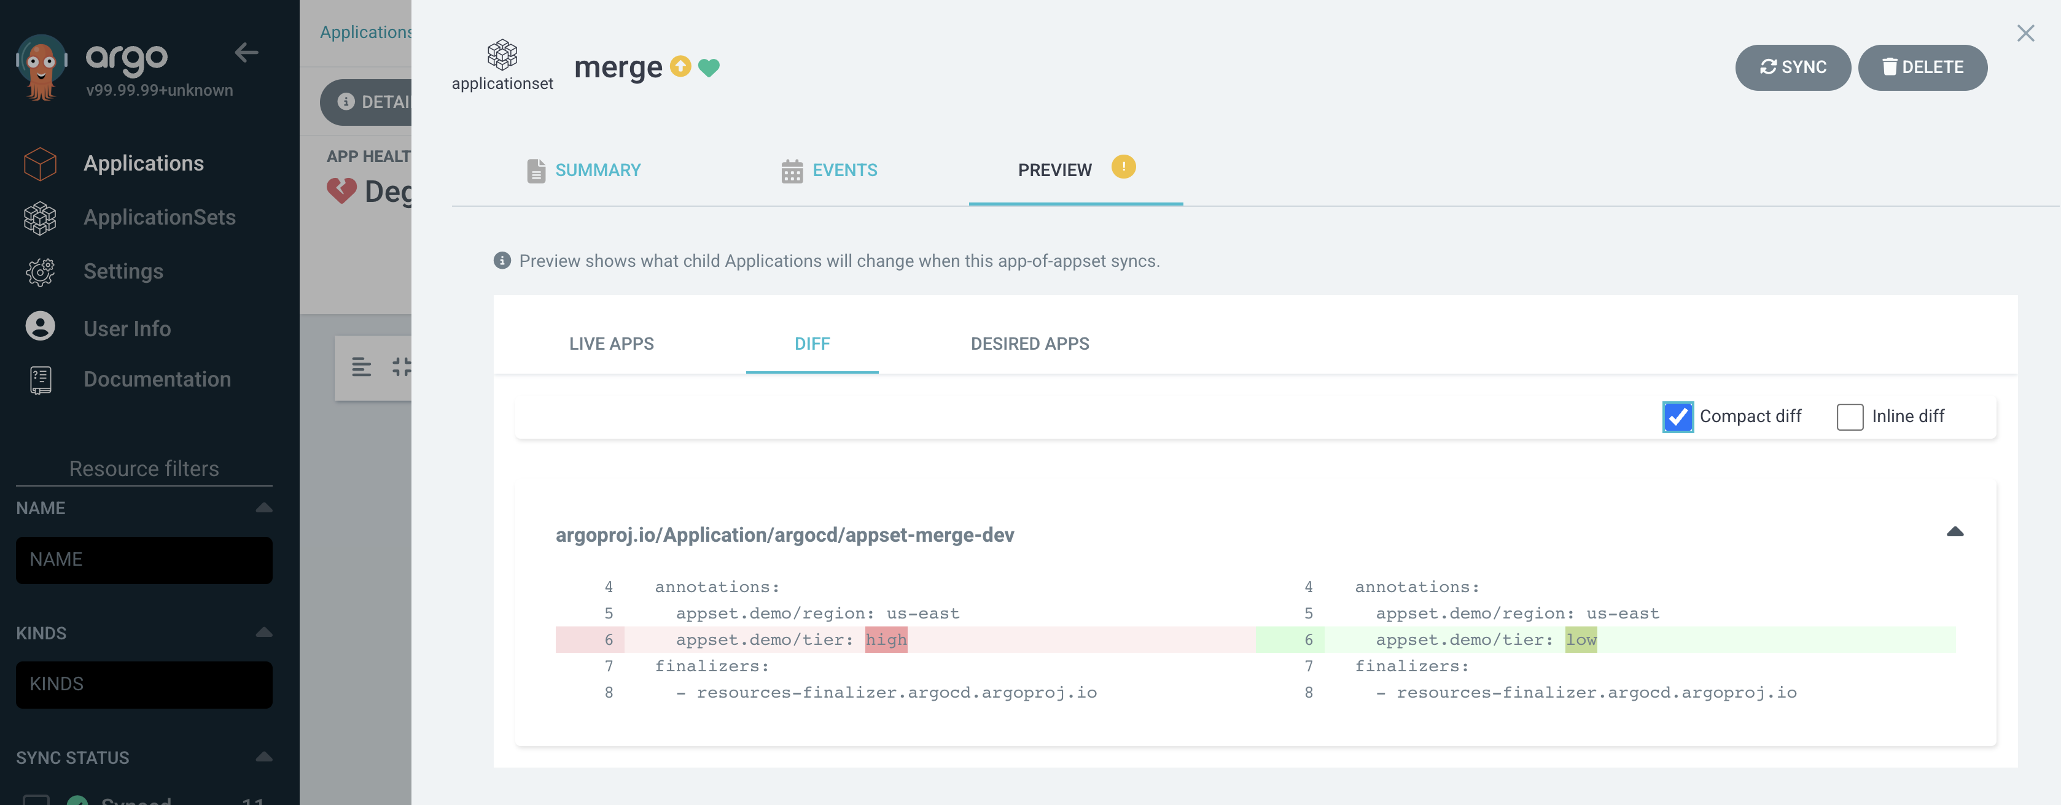This screenshot has width=2061, height=805.
Task: Click the Settings gears icon
Action: [x=40, y=272]
